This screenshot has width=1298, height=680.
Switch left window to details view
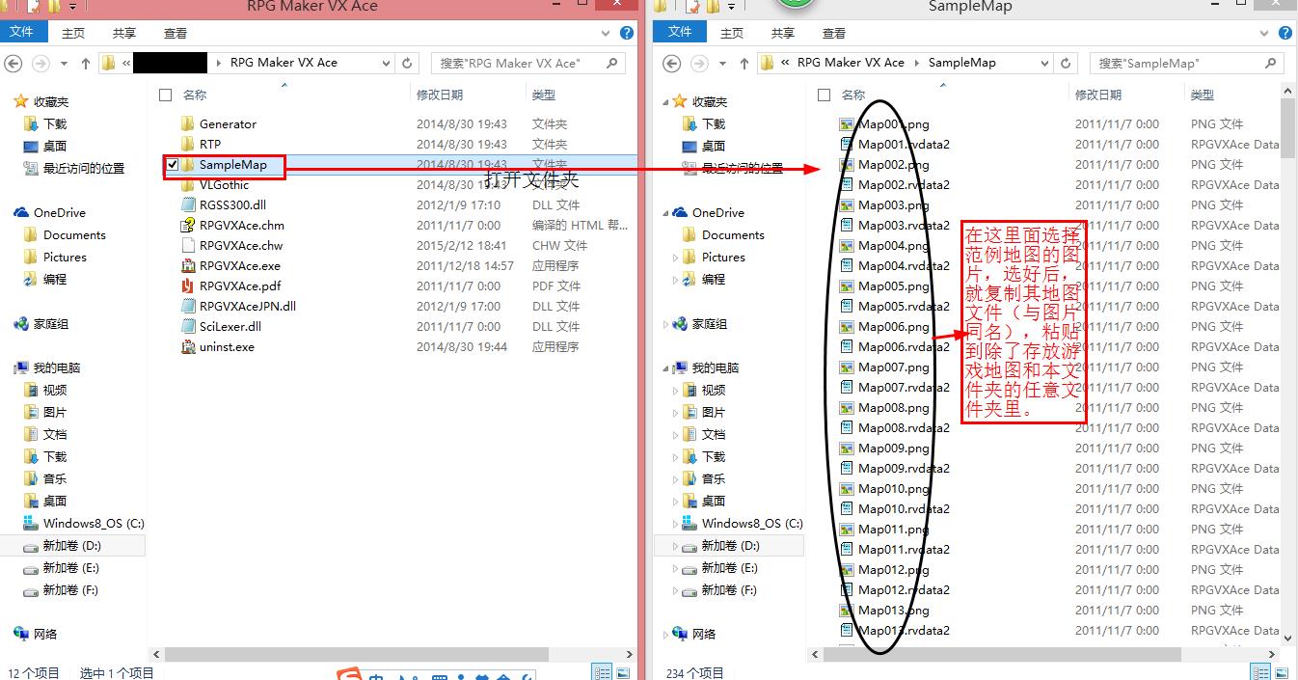[x=602, y=672]
